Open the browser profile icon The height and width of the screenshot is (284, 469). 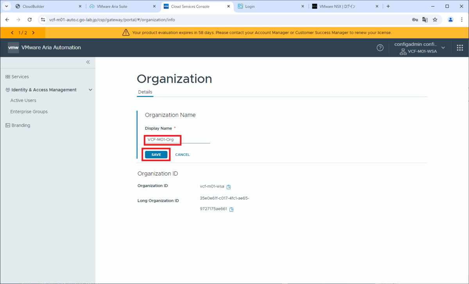click(451, 20)
